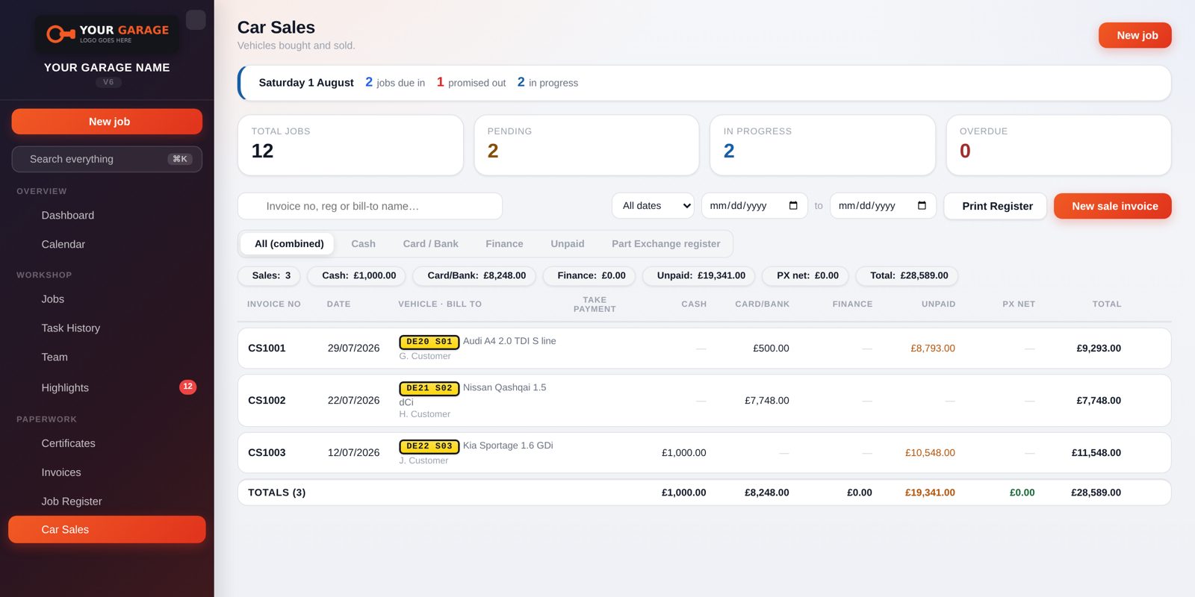Click the '2 jobs due in' banner text

click(395, 82)
